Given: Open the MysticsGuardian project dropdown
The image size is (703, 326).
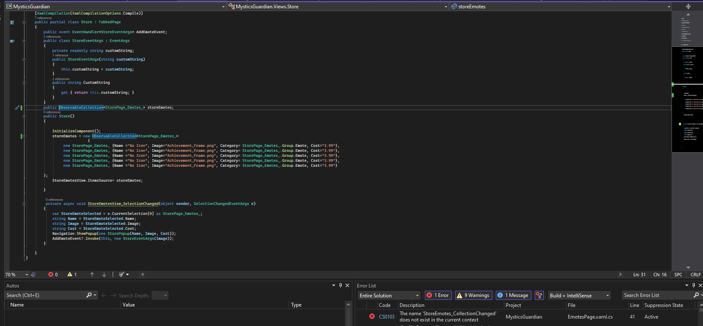Looking at the screenshot, I should tap(223, 7).
